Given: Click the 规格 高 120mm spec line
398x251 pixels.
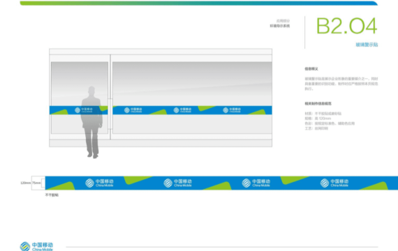Looking at the screenshot, I should point(318,119).
